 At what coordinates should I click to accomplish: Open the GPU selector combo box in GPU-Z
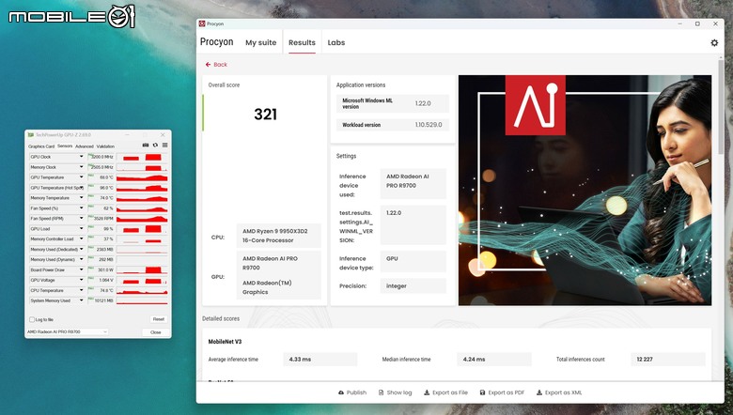tap(68, 332)
